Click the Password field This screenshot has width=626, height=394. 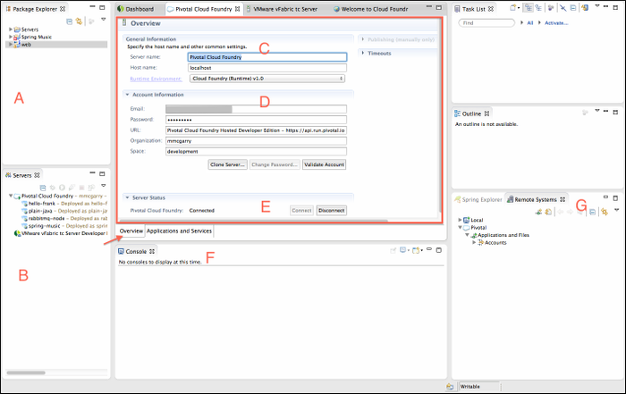point(256,120)
